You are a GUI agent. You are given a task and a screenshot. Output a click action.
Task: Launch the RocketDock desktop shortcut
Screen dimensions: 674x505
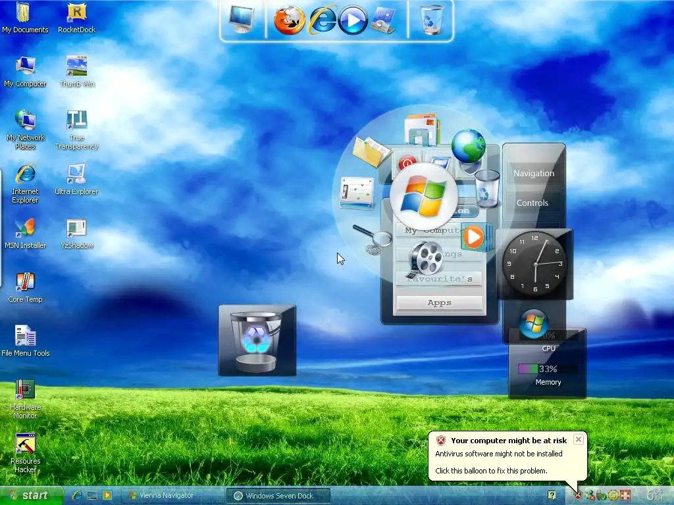click(x=76, y=18)
